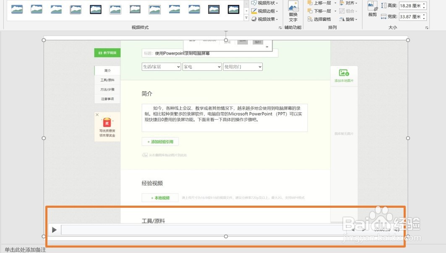446x253 pixels.
Task: Apply the tenth video style thumbnail
Action: (x=194, y=9)
